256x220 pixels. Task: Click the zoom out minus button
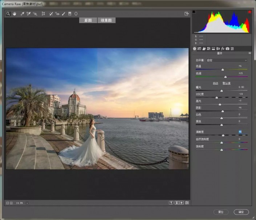[x=7, y=203]
